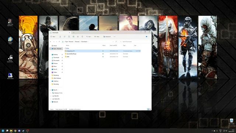
Task: Expand the Network tree node
Action: 50,102
